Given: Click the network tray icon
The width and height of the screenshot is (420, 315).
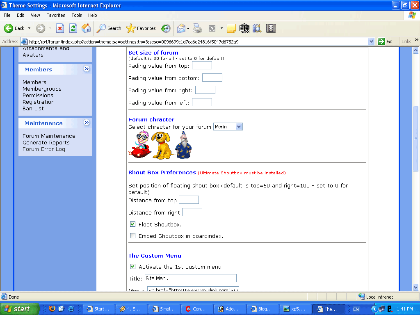Looking at the screenshot, I should pyautogui.click(x=382, y=309).
